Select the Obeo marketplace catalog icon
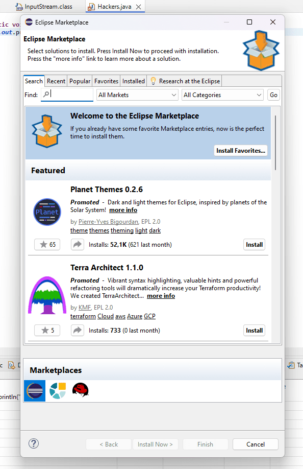This screenshot has height=469, width=303. pos(58,391)
